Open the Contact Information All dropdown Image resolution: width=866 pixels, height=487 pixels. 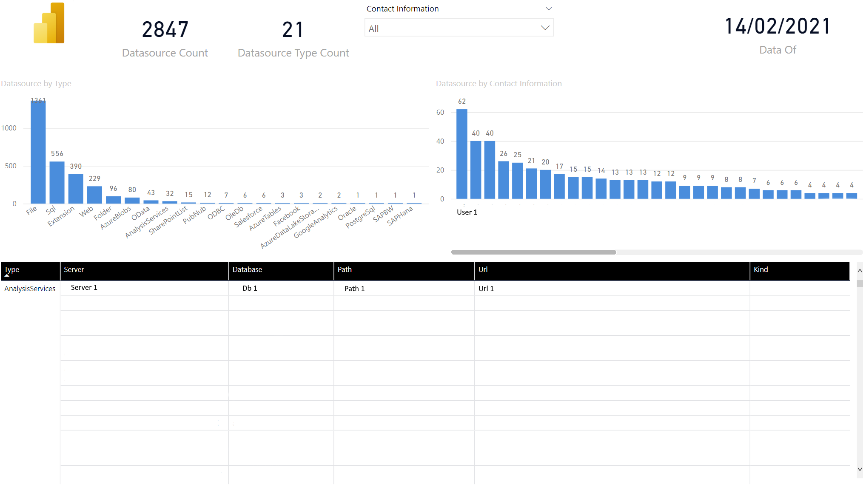tap(459, 28)
